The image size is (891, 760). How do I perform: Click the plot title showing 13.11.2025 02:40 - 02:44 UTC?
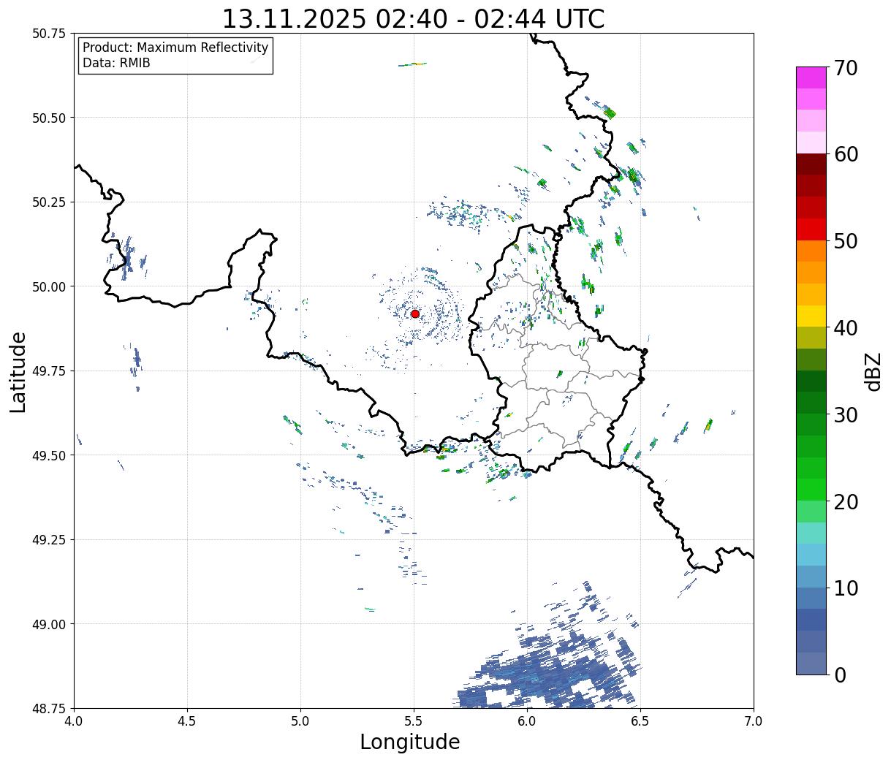[413, 18]
